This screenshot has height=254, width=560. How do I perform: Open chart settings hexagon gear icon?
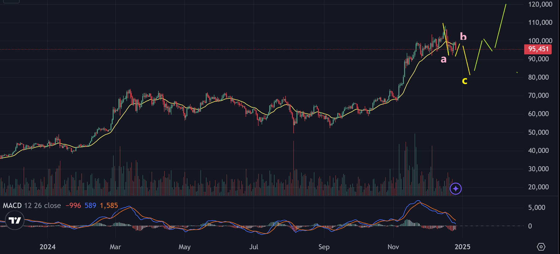[541, 247]
